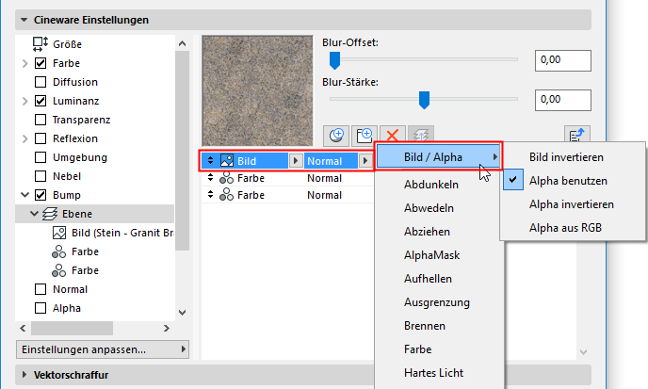648x389 pixels.
Task: Click reorder arrows on the first Farbe layer row
Action: [x=210, y=178]
